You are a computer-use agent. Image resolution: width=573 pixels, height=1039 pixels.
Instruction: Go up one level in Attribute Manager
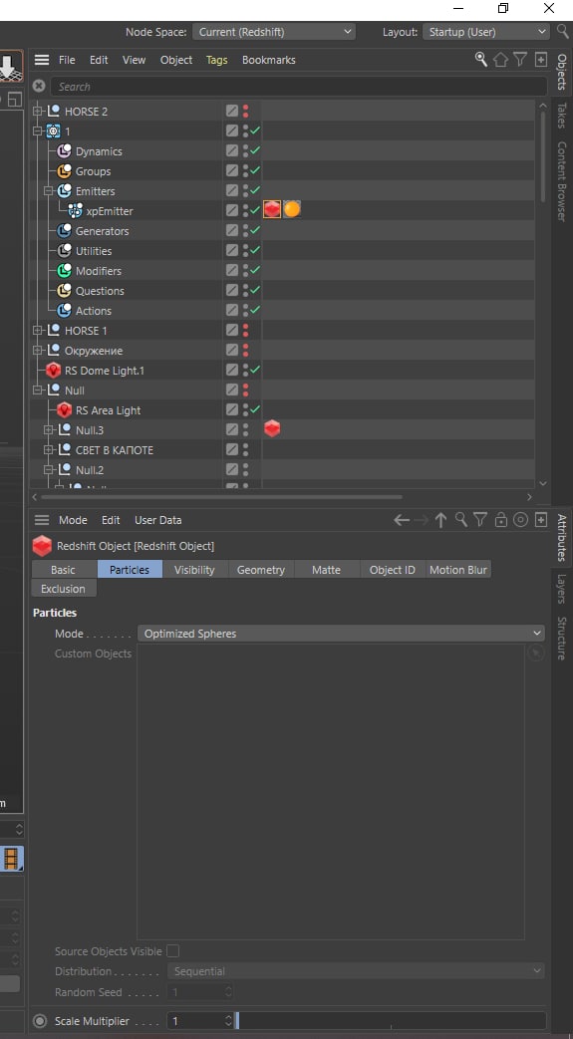[x=440, y=520]
